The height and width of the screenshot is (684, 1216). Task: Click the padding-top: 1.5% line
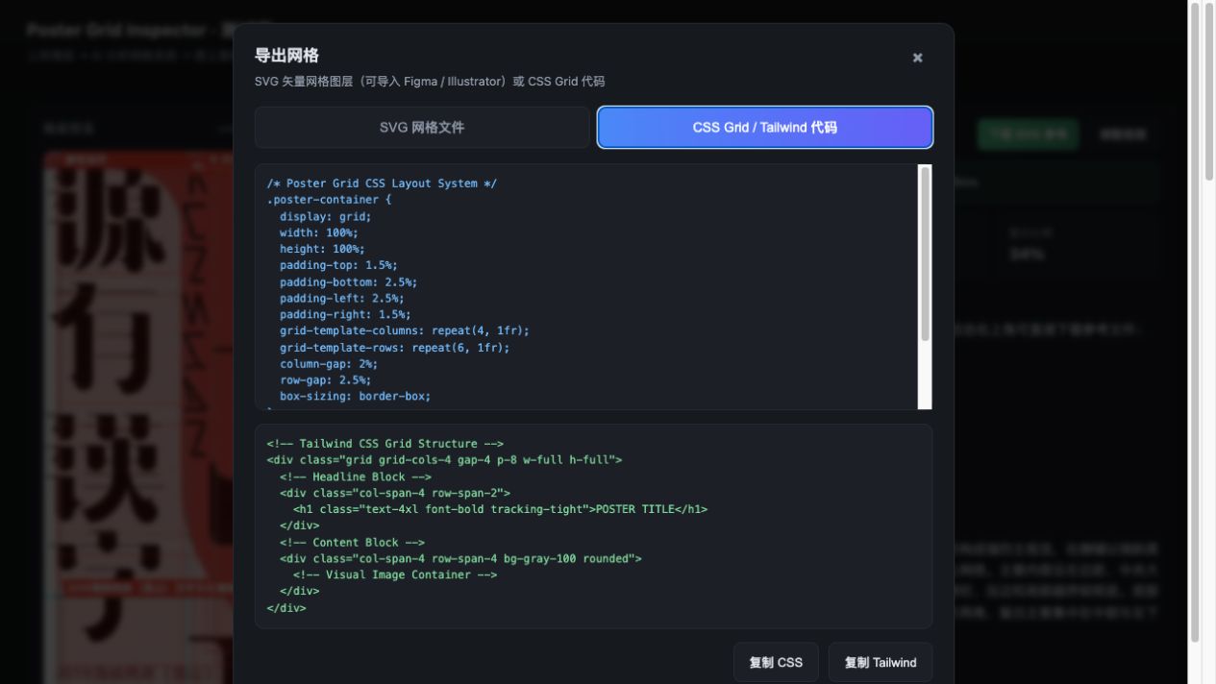338,265
